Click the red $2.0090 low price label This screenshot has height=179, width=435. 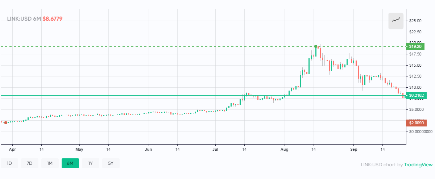(x=417, y=123)
